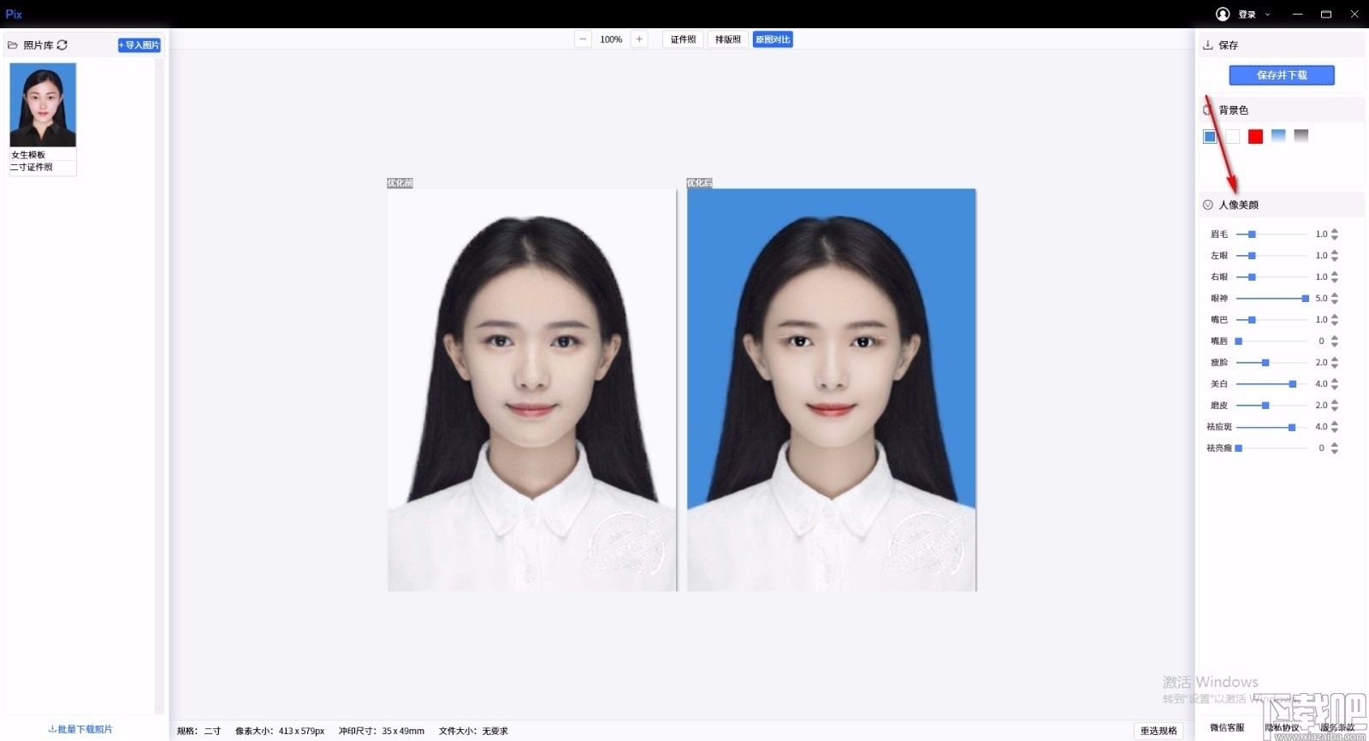Switch to the 排版照 tab
Viewport: 1369px width, 741px height.
tap(728, 39)
